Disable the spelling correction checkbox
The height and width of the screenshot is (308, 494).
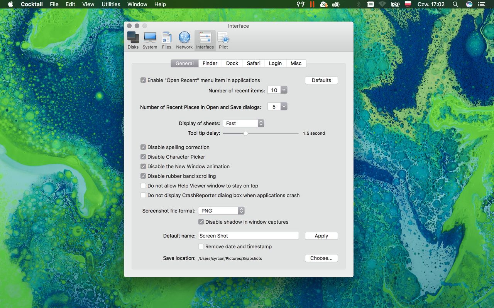coord(143,147)
